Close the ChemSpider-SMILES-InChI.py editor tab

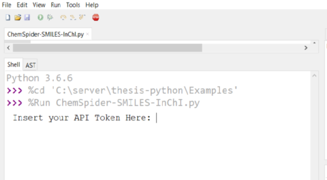[x=87, y=34]
